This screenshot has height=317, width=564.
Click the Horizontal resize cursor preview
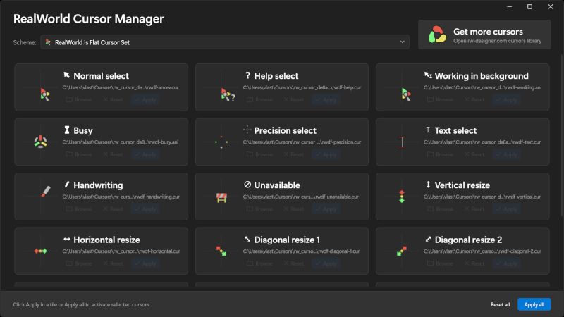click(41, 251)
